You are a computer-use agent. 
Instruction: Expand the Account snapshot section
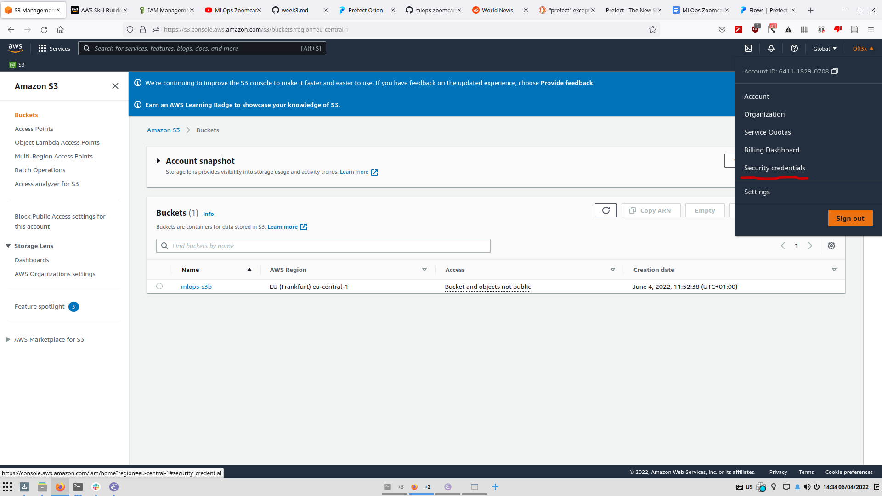point(158,161)
